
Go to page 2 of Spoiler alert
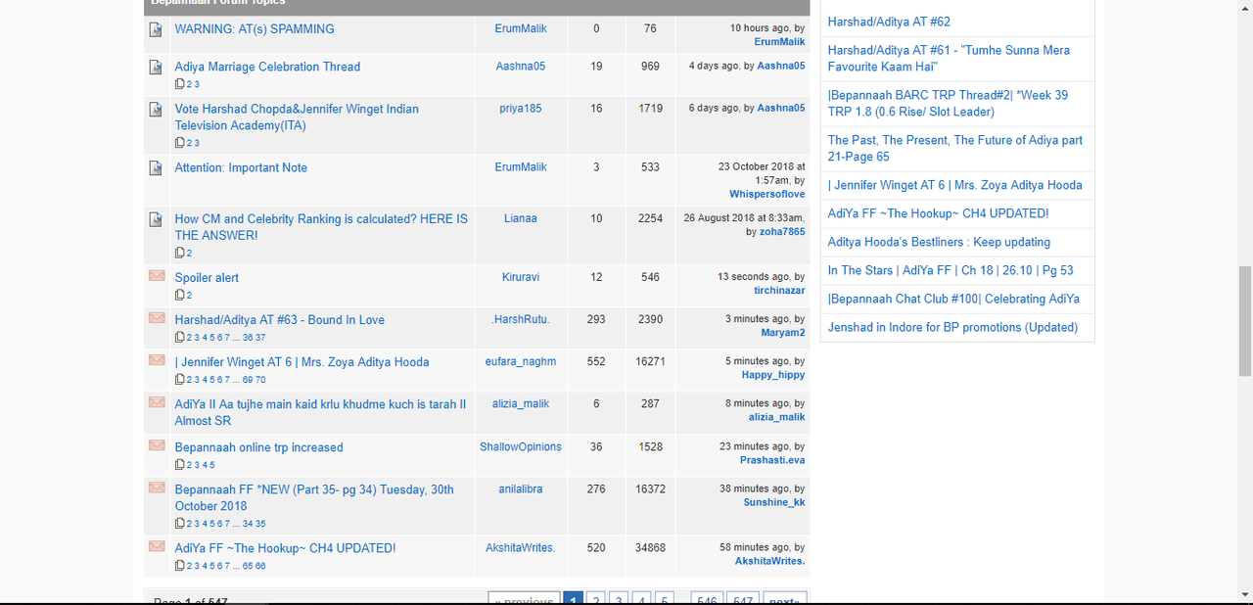tap(190, 296)
